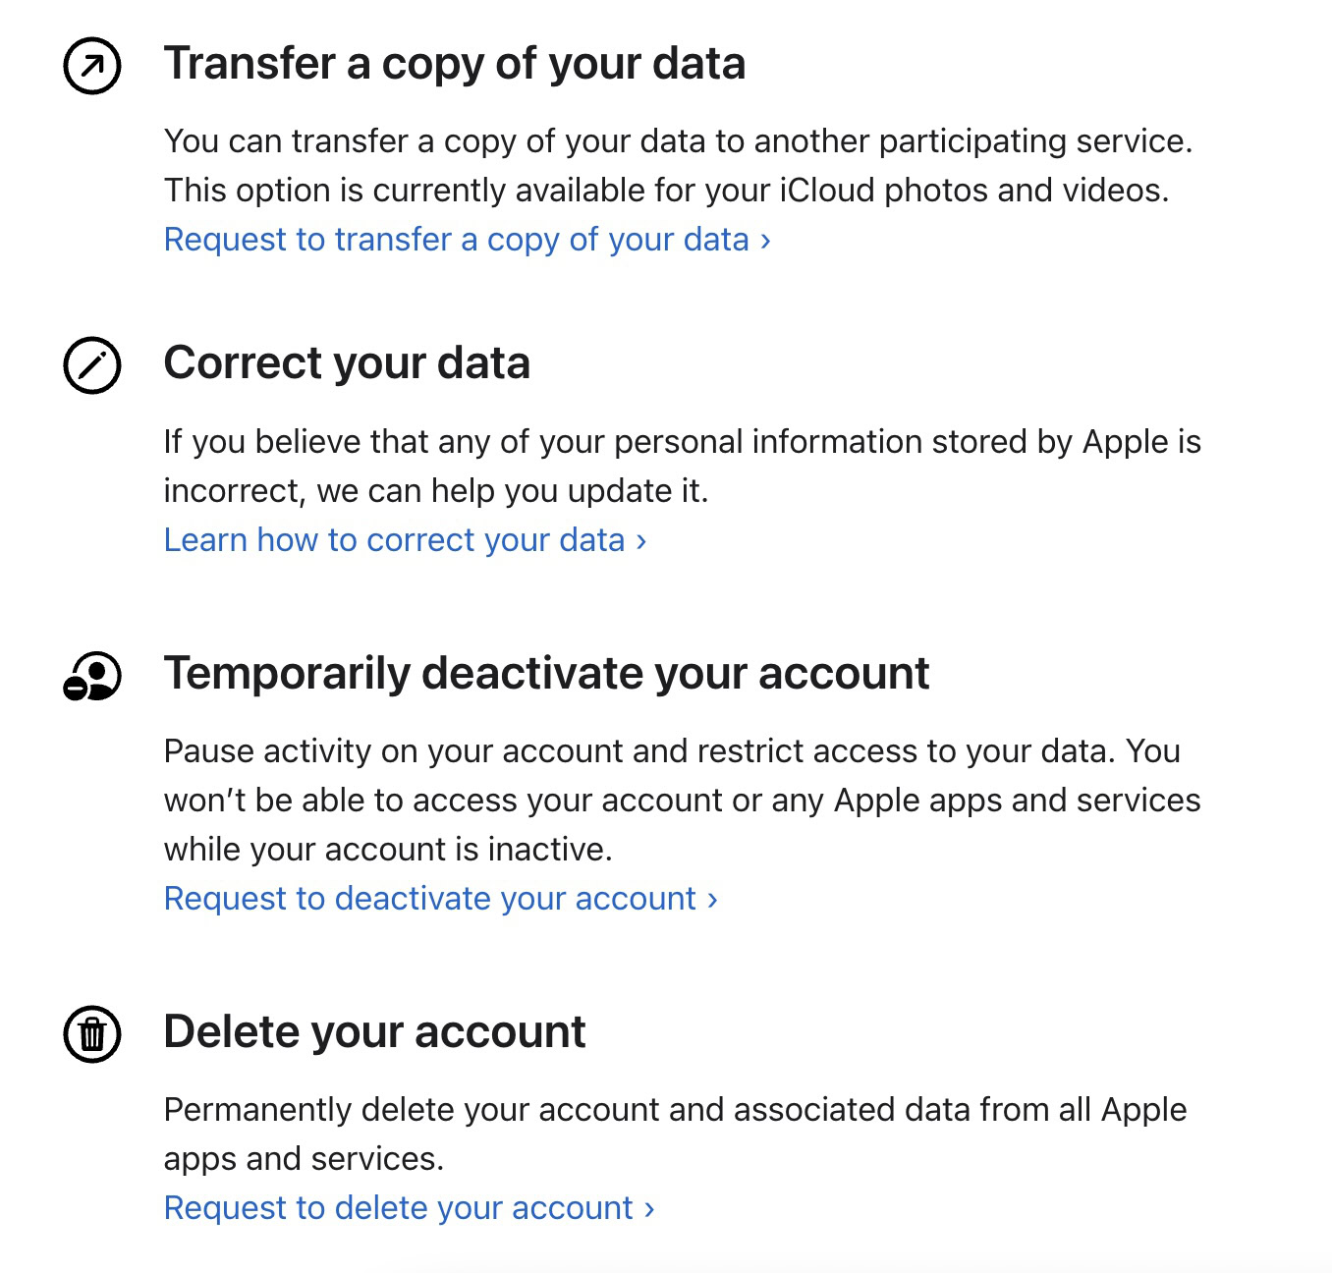
Task: Click chevron after the transfer data link
Action: tap(765, 241)
